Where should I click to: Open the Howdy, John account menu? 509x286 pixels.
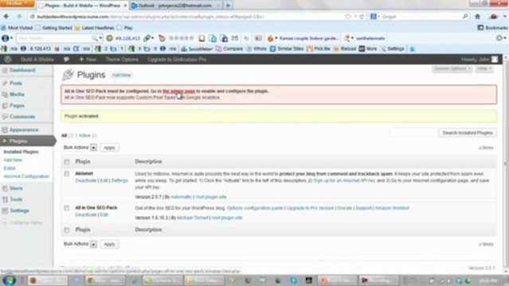[480, 60]
